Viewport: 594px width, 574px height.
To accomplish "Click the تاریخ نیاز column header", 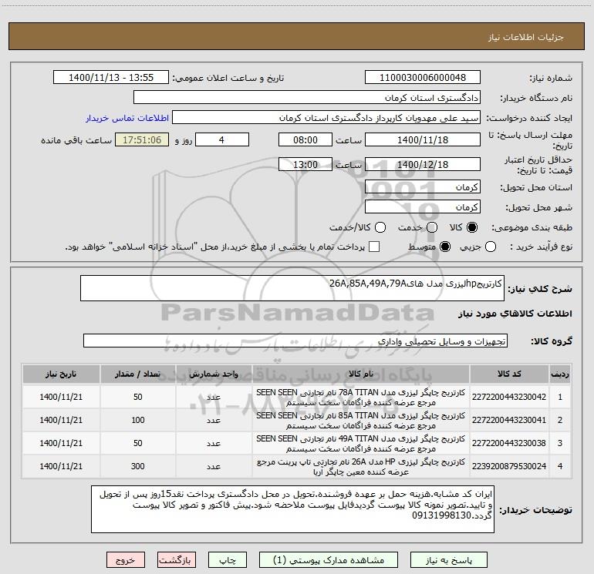I will pos(61,374).
